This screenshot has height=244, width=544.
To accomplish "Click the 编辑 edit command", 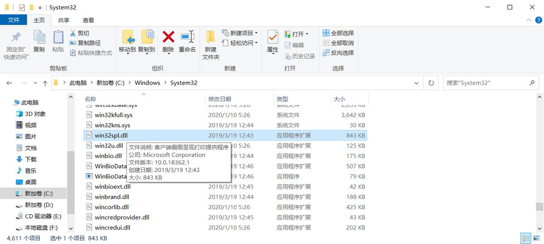I will 294,45.
